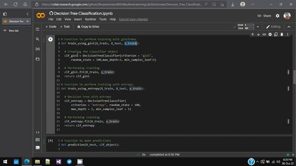Image resolution: width=296 pixels, height=166 pixels.
Task: Open browser downloads icon
Action: tap(233, 4)
